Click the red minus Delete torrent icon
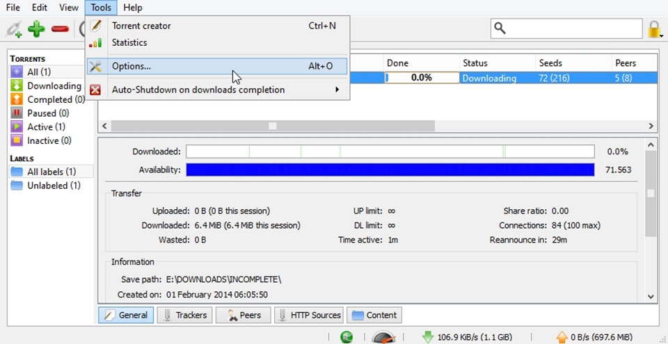The image size is (668, 344). pos(60,29)
